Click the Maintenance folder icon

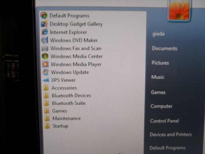coord(47,118)
